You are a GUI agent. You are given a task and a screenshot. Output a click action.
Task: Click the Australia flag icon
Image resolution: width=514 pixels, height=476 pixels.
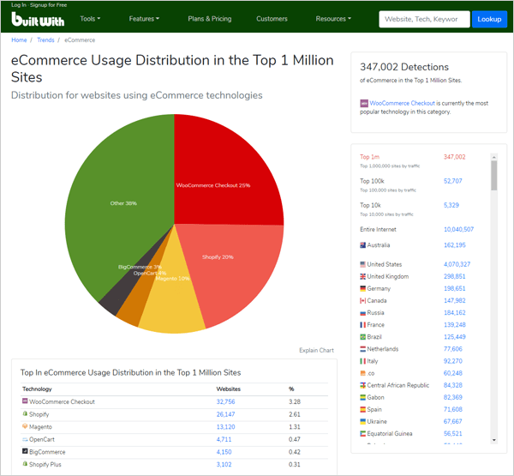[363, 245]
